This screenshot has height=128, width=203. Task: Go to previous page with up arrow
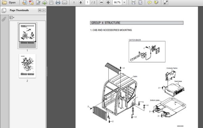(74, 2)
